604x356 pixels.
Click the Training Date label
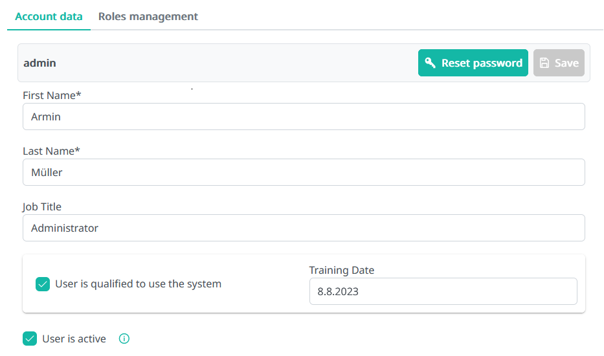click(342, 270)
